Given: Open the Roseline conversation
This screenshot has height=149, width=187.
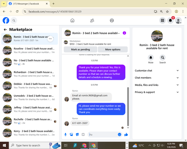Looking at the screenshot, I should [x=30, y=50].
